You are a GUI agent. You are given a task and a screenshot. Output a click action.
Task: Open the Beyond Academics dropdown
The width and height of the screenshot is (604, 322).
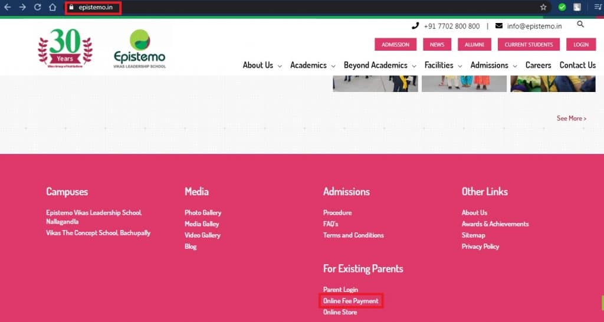click(380, 65)
